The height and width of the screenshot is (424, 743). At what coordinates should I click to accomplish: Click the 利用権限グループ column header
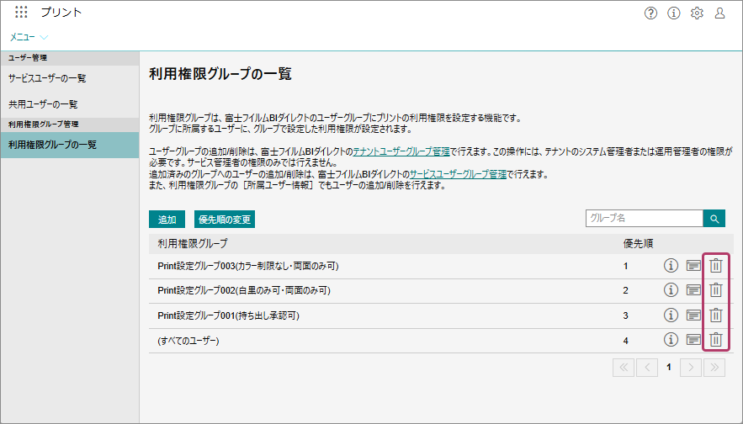(x=193, y=243)
